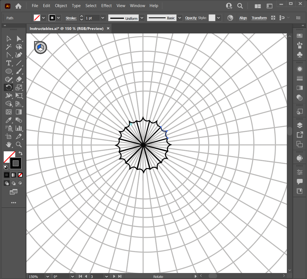307x279 pixels.
Task: Open the Object menu
Action: [61, 6]
